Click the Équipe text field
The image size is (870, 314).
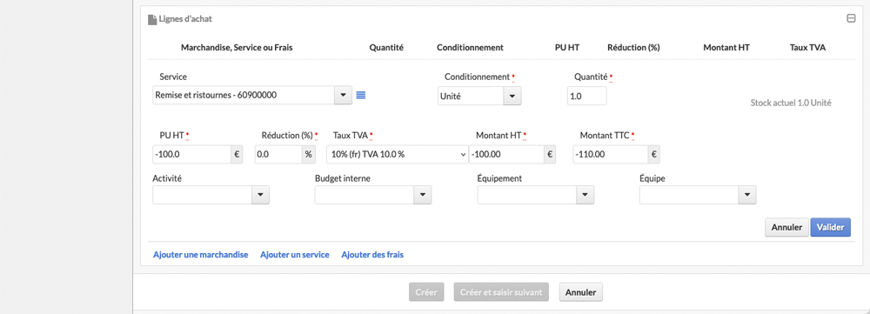point(689,195)
